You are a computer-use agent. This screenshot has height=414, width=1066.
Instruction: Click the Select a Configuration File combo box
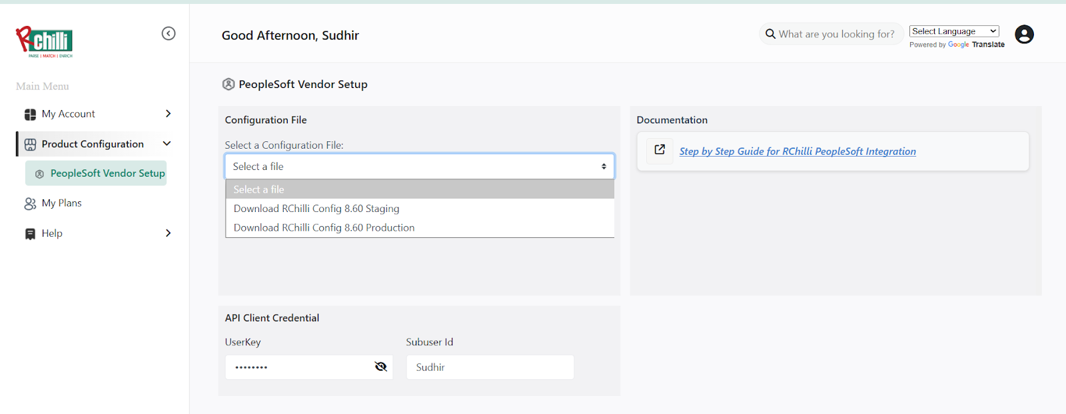pyautogui.click(x=419, y=167)
